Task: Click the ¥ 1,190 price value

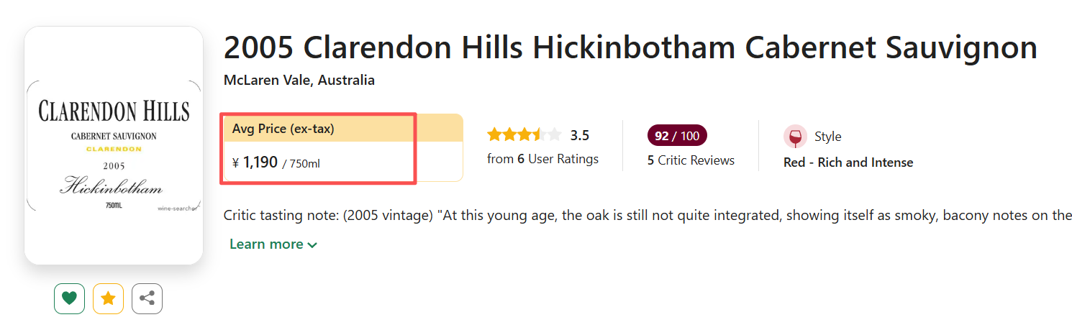Action: (255, 162)
